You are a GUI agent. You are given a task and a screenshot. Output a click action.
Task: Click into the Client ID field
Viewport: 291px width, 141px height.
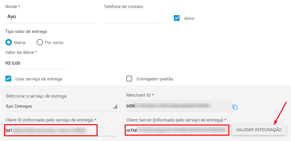click(x=51, y=130)
